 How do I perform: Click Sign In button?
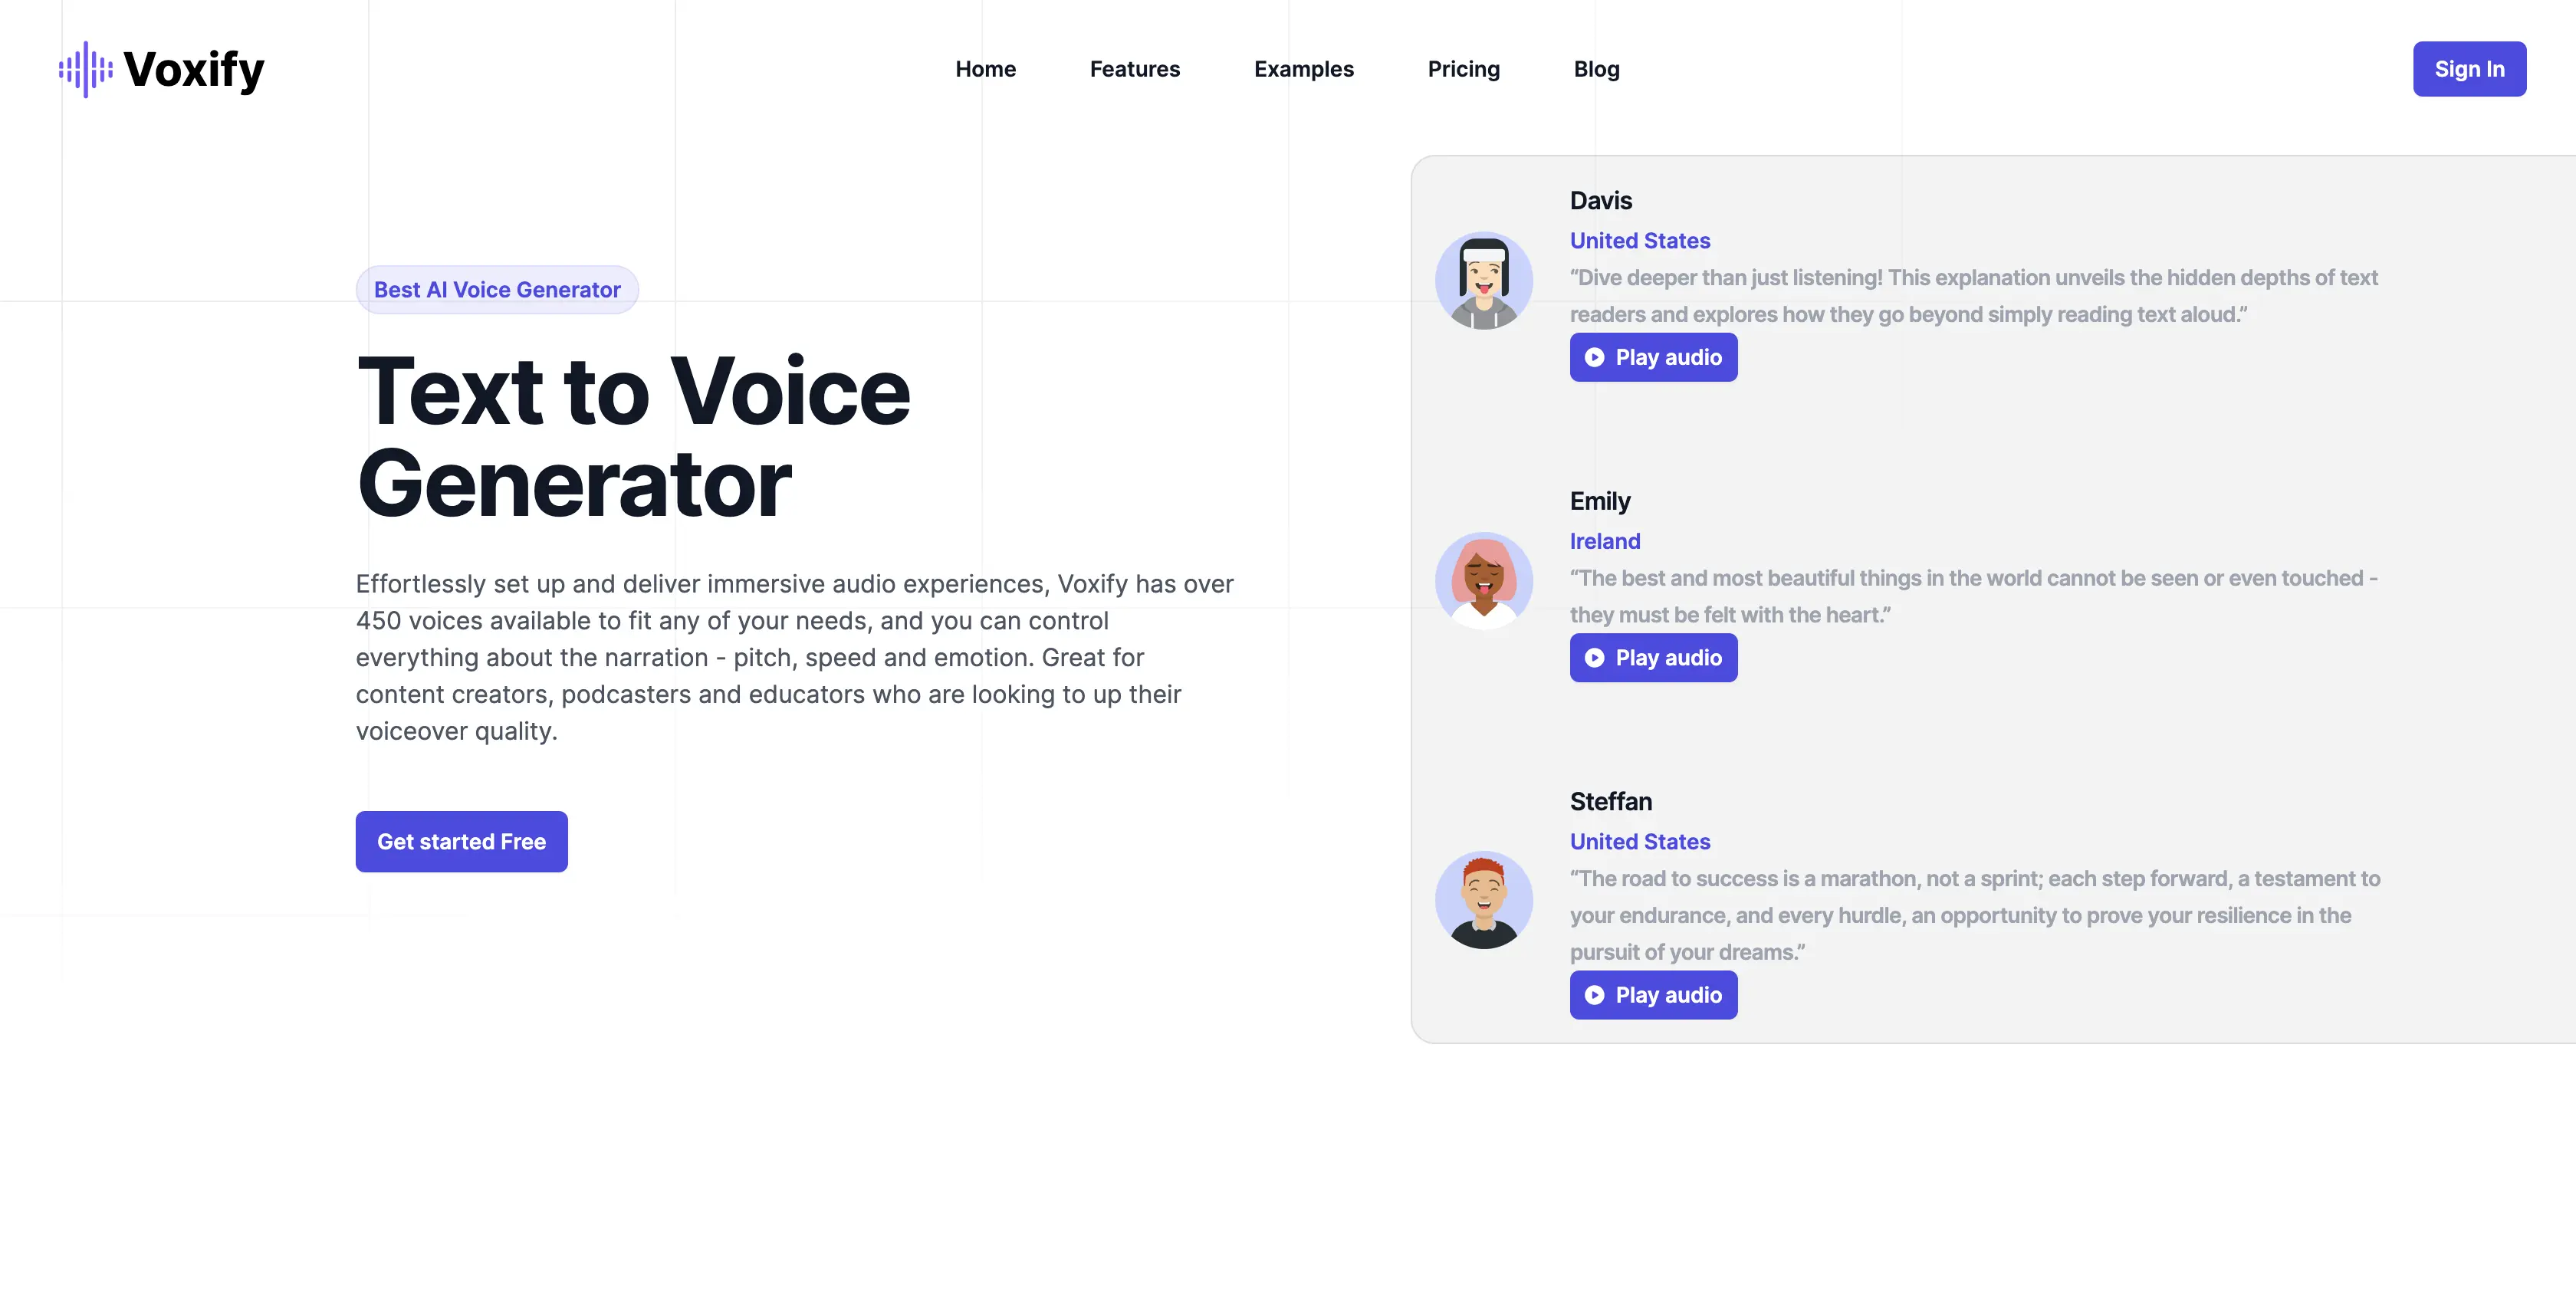[x=2470, y=67]
